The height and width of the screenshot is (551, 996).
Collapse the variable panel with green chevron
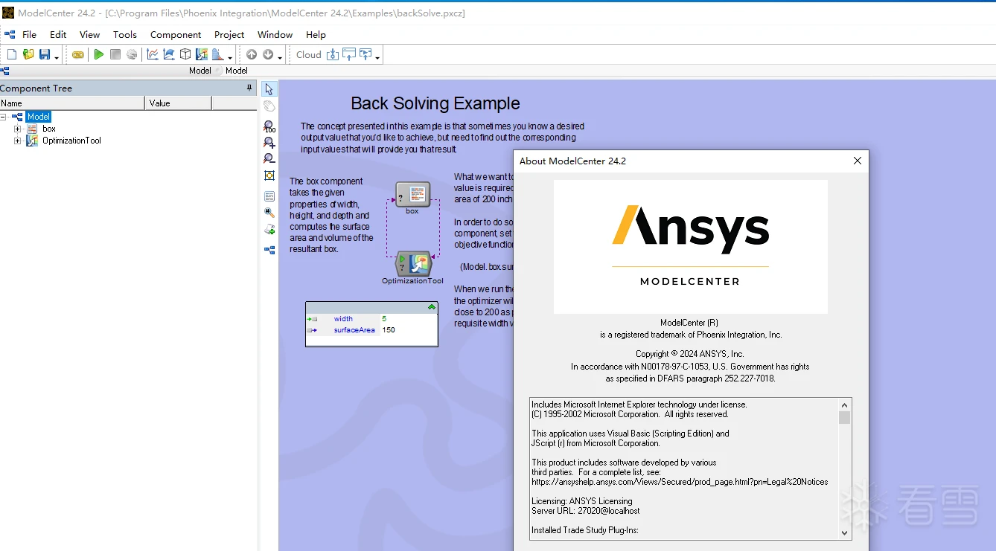tap(432, 307)
